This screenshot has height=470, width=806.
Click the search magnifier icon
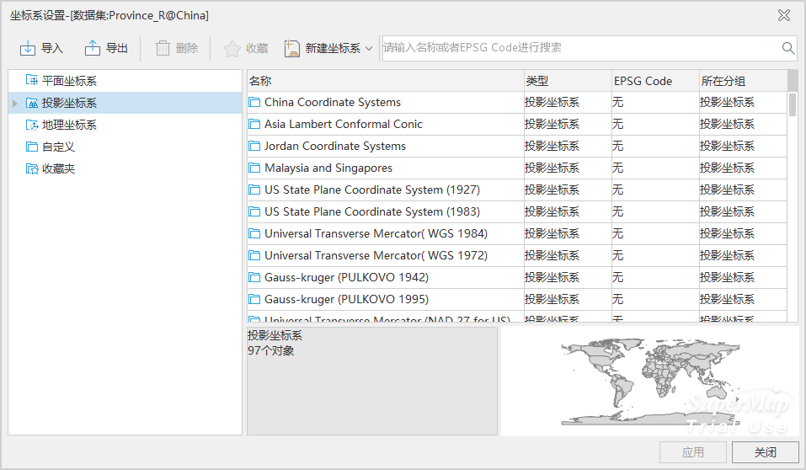[x=788, y=48]
